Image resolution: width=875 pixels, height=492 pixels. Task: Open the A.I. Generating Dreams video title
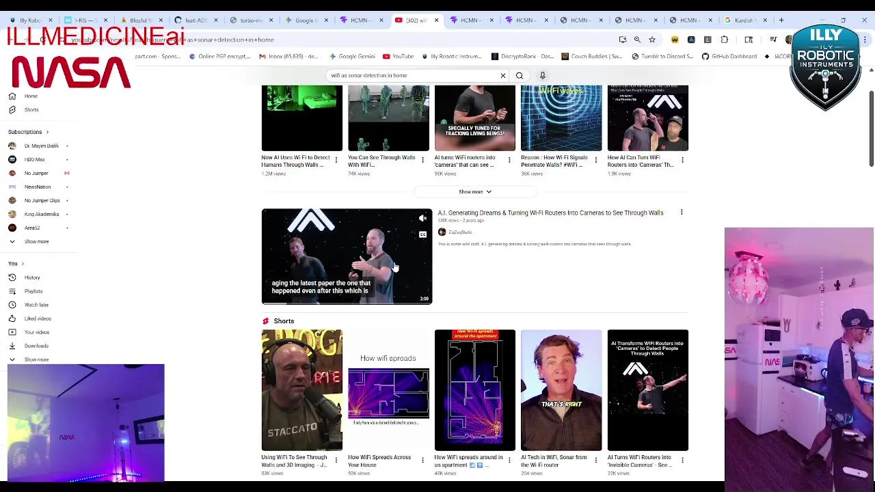[x=550, y=213]
